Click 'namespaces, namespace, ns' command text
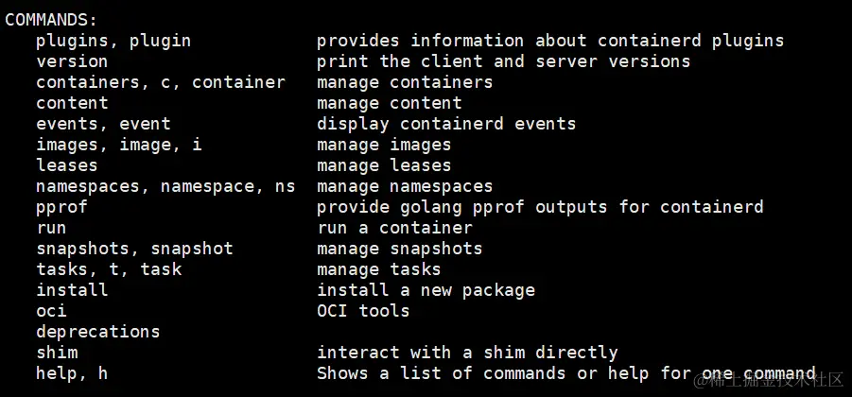 (165, 186)
